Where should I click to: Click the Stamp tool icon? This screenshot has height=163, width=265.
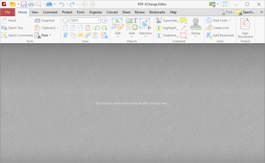point(195,28)
